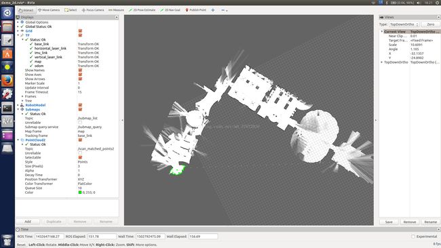Click the Reset button in status bar
This screenshot has height=248, width=441.
21,245
